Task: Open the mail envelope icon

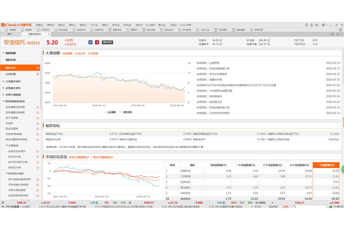Action: [316, 25]
